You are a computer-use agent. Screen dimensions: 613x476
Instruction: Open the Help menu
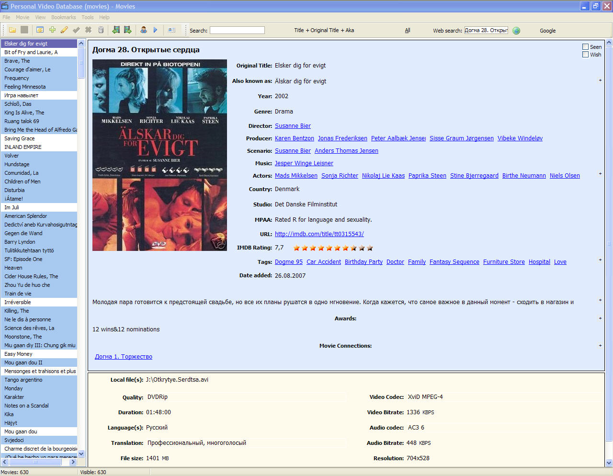[104, 17]
